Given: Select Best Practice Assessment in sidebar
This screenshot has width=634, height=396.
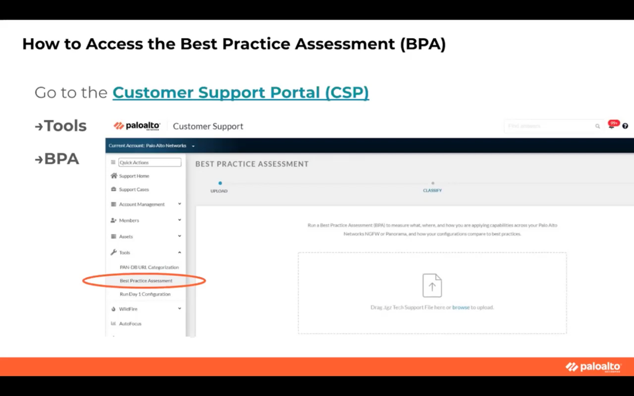Looking at the screenshot, I should pyautogui.click(x=146, y=280).
